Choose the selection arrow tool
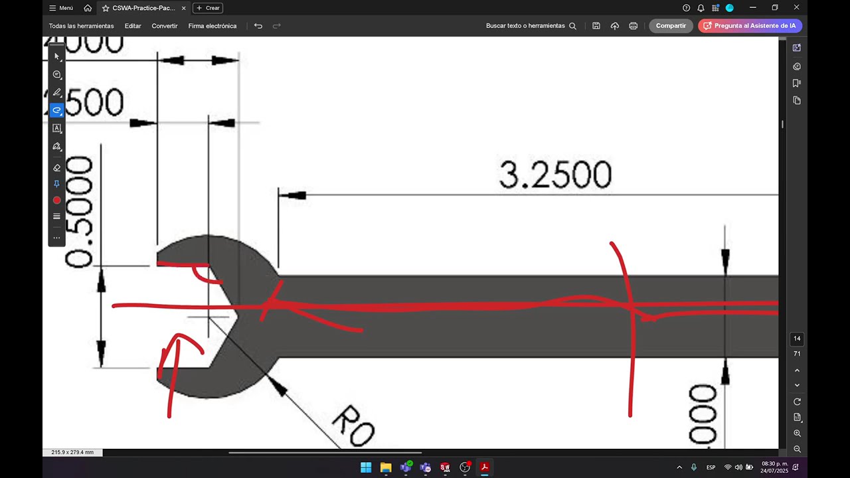The width and height of the screenshot is (850, 478). (x=56, y=57)
